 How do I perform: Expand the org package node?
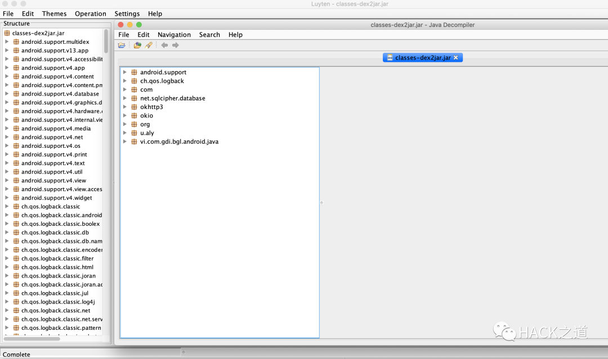coord(125,124)
